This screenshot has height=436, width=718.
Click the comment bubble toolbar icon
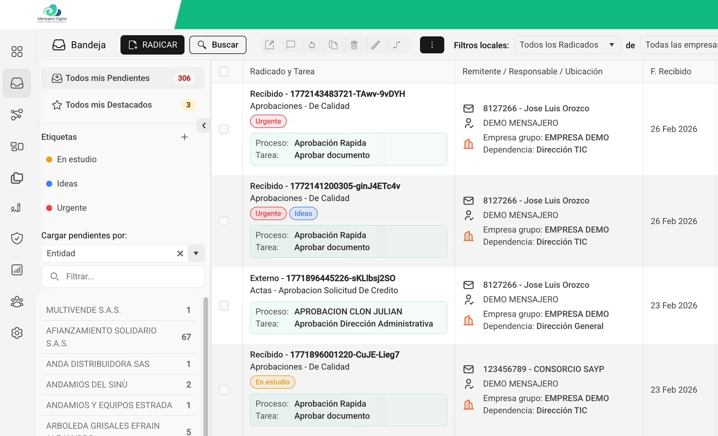coord(290,45)
